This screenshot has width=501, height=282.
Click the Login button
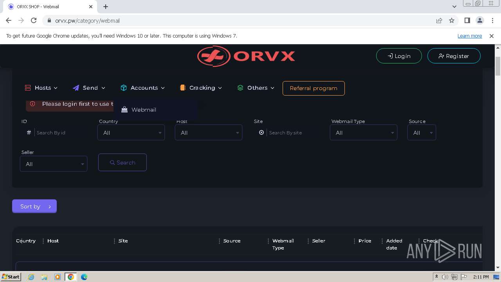pos(399,56)
